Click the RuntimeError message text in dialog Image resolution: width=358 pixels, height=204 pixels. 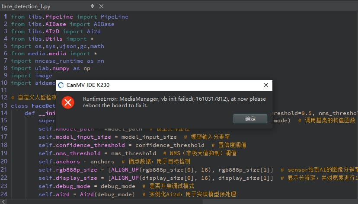point(174,102)
